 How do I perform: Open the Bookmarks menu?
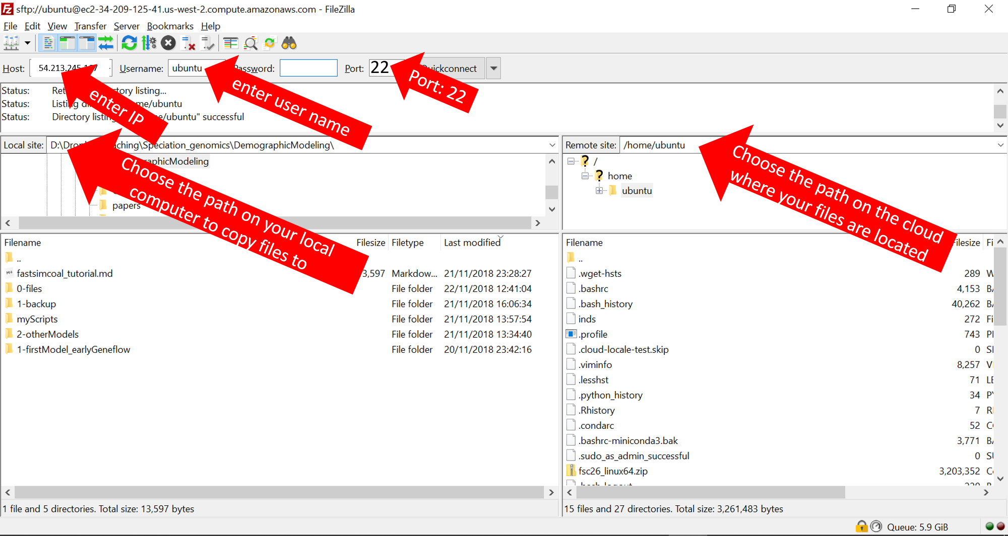170,26
